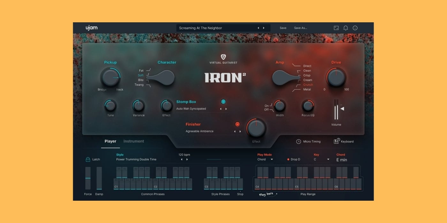This screenshot has height=223, width=447.
Task: Toggle Drop D tuning
Action: (x=294, y=159)
